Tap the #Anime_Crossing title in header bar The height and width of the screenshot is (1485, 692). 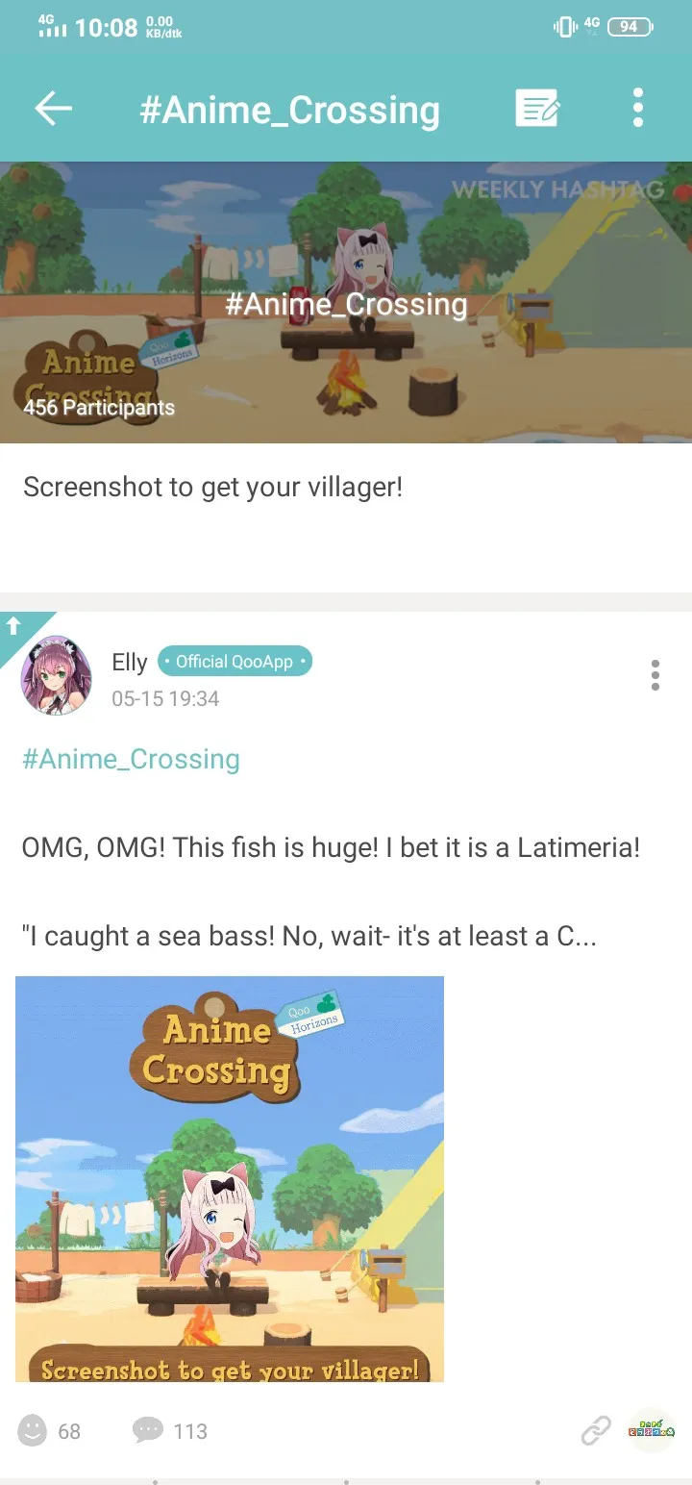pos(289,110)
